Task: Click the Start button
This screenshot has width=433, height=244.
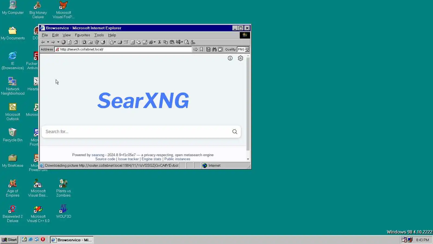Action: [x=9, y=240]
